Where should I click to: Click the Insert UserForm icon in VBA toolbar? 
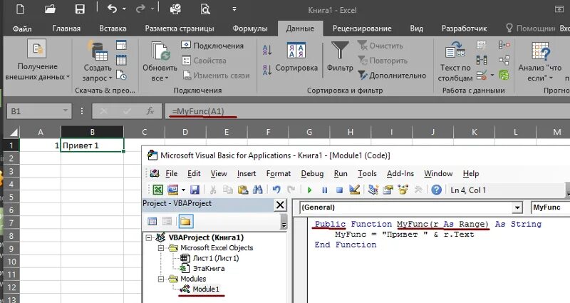pos(173,190)
